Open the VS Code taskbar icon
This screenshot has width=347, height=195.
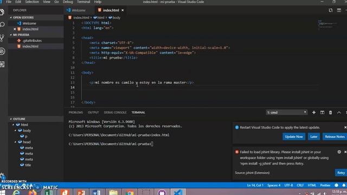(x=178, y=192)
